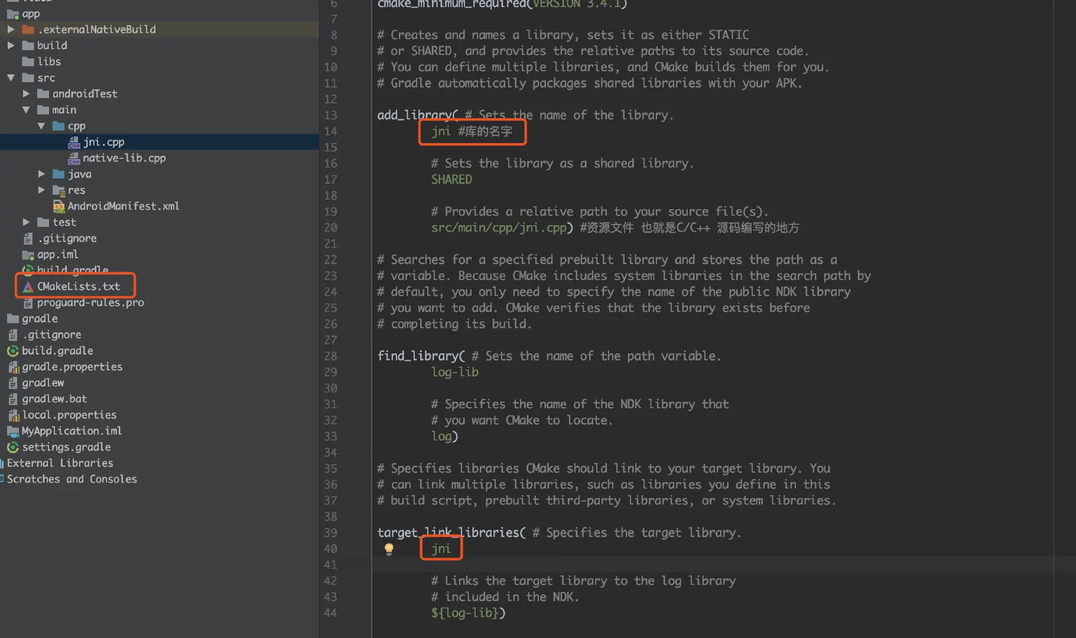The height and width of the screenshot is (638, 1076).
Task: Select "Scratches and Consoles" in project tree
Action: coord(71,479)
